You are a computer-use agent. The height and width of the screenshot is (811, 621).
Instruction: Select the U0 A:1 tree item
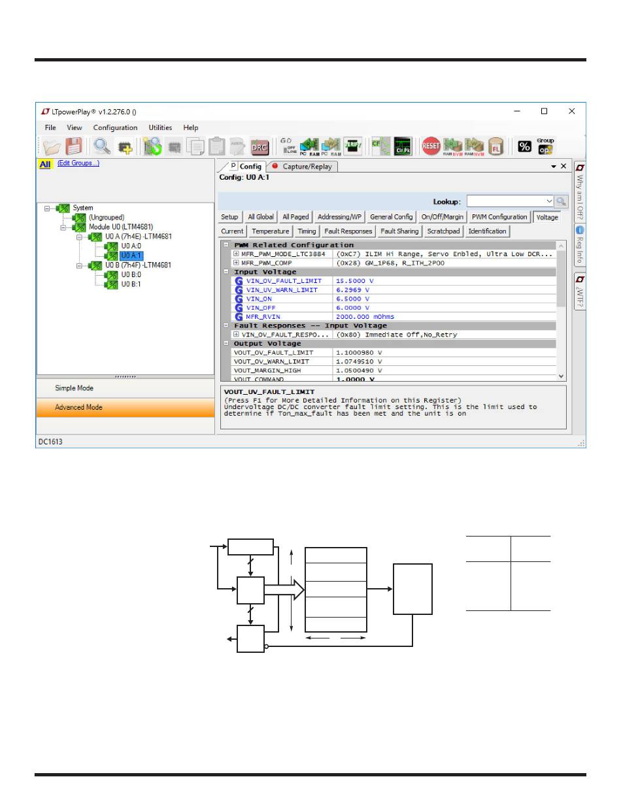(131, 256)
